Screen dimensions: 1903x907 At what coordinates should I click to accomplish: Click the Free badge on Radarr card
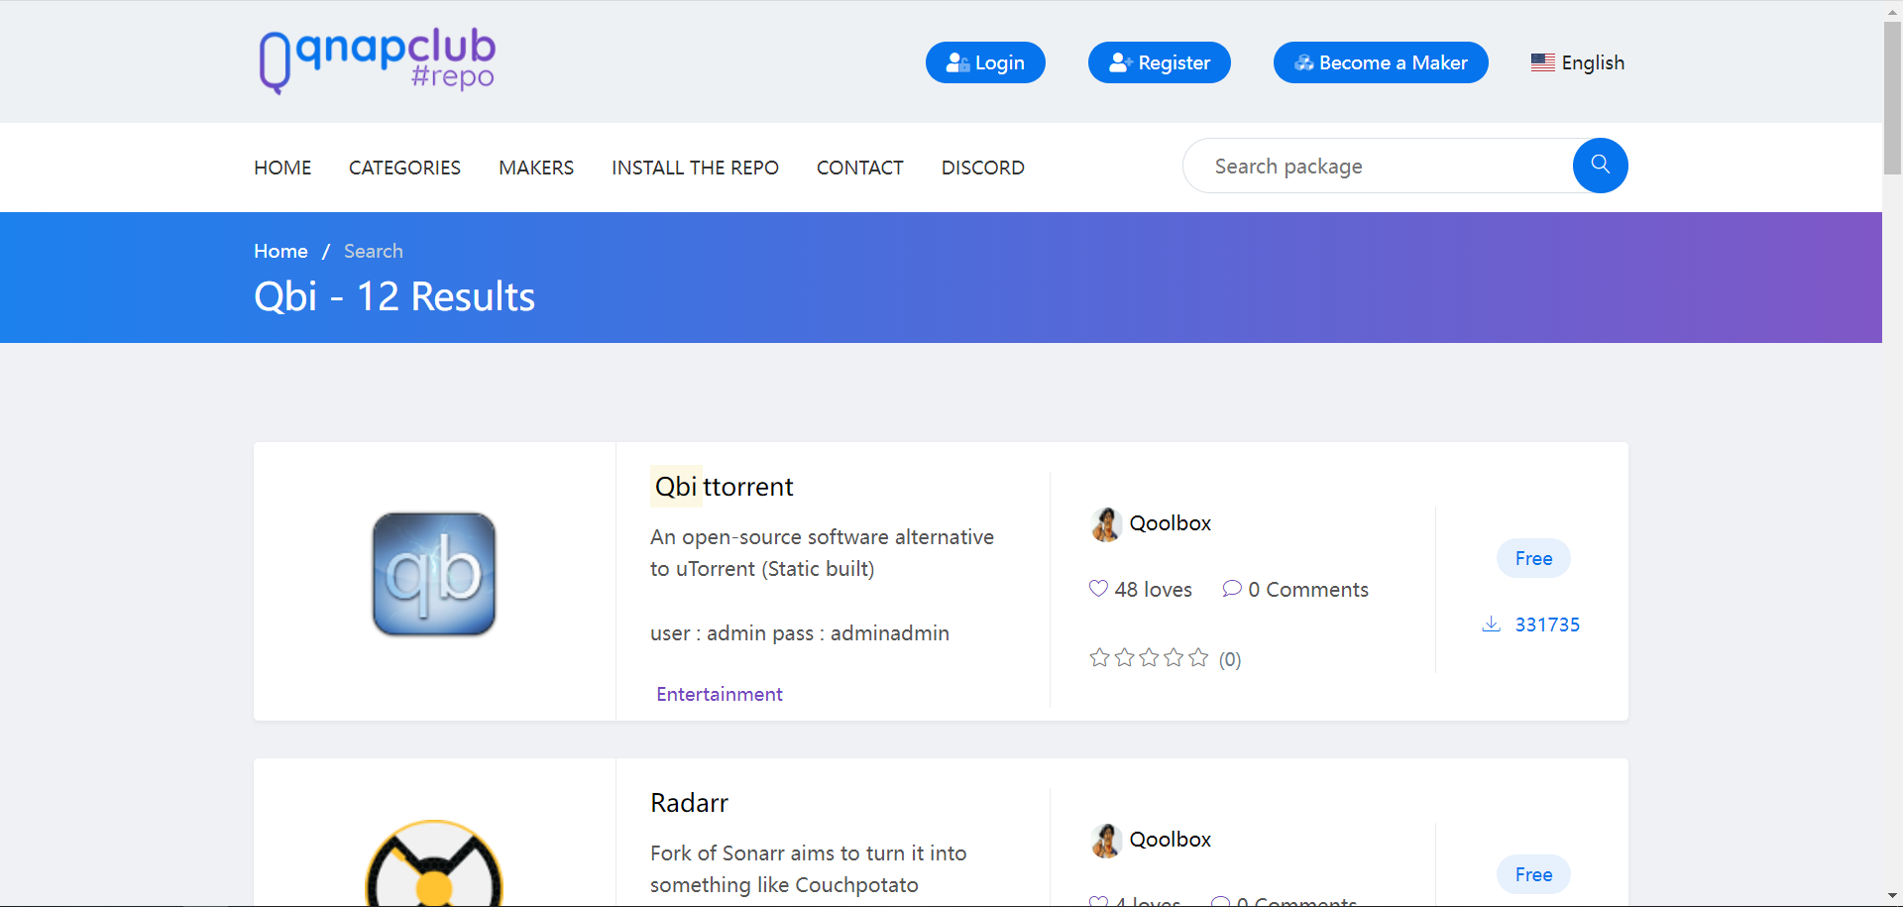click(x=1533, y=874)
